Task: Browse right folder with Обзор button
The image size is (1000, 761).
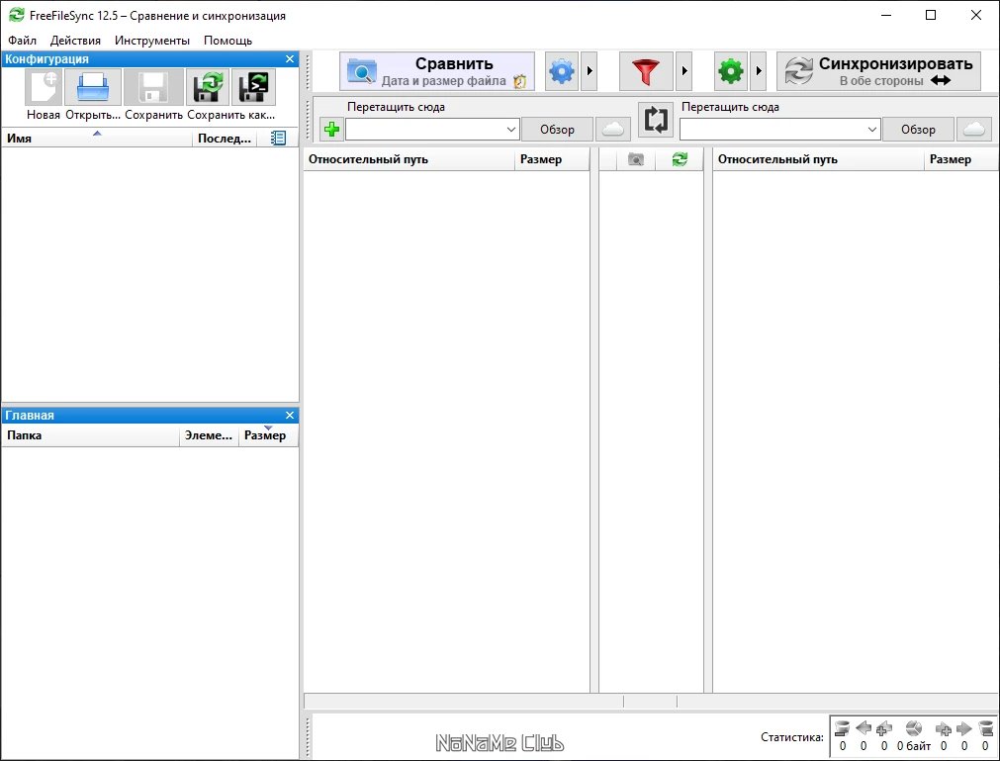Action: pos(918,130)
